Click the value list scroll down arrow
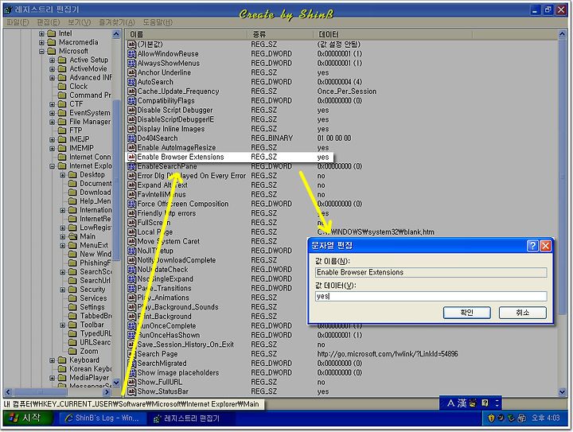Screen dimensions: 573x432 pyautogui.click(x=562, y=392)
